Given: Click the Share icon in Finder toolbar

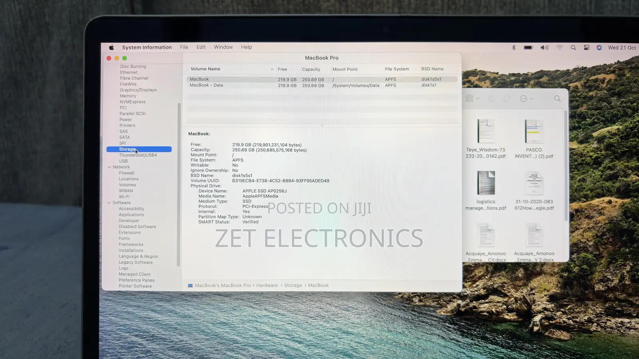Looking at the screenshot, I should (x=491, y=99).
